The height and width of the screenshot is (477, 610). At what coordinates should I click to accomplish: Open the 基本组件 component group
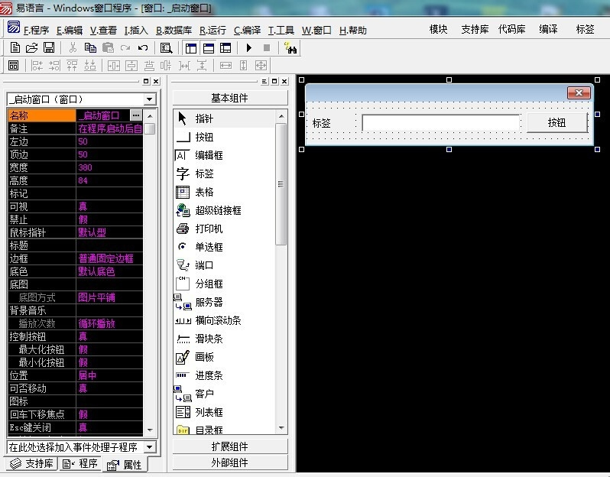pyautogui.click(x=230, y=98)
